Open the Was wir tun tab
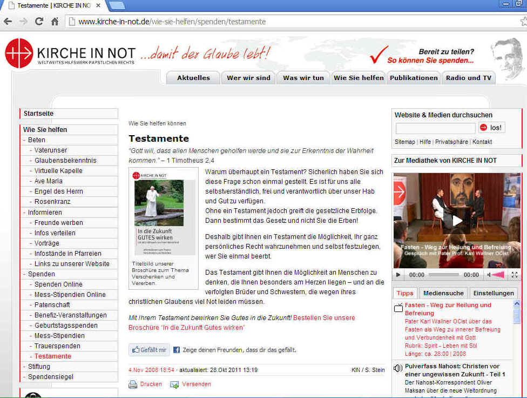The height and width of the screenshot is (398, 527). click(x=303, y=78)
